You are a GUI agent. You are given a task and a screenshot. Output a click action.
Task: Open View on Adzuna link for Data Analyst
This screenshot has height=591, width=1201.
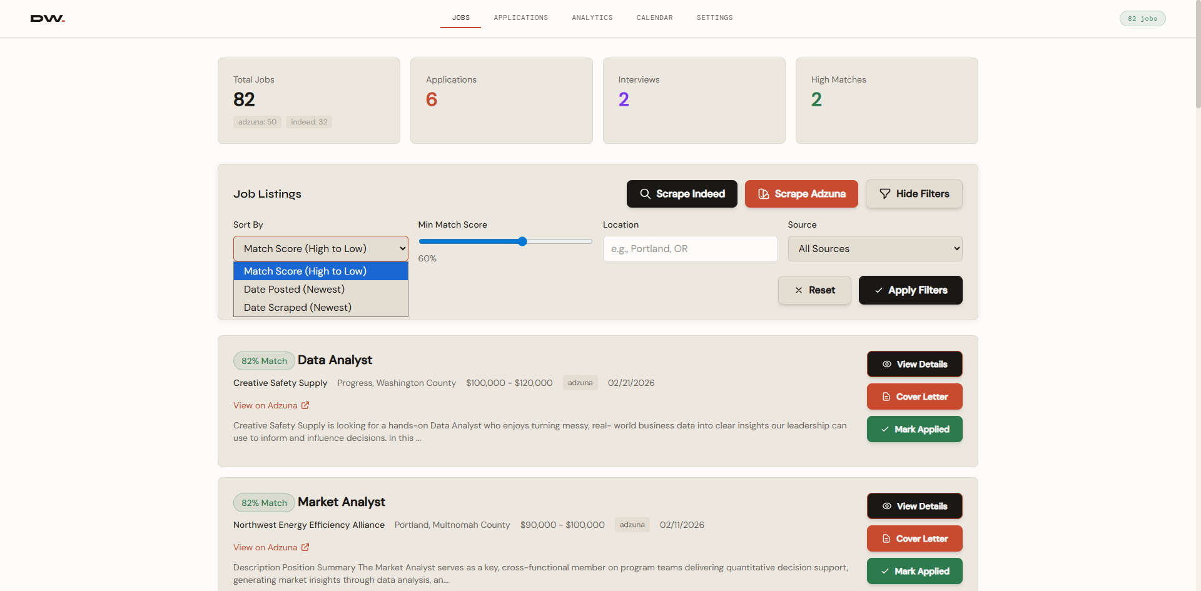tap(271, 405)
